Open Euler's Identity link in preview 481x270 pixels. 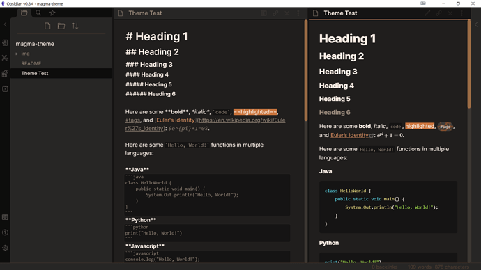click(x=349, y=135)
